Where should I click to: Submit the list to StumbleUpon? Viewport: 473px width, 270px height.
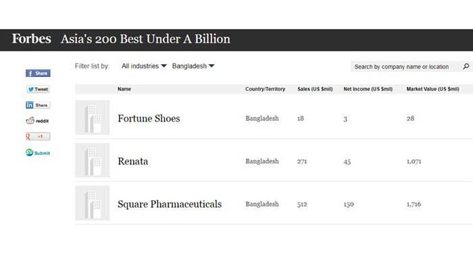coord(38,153)
